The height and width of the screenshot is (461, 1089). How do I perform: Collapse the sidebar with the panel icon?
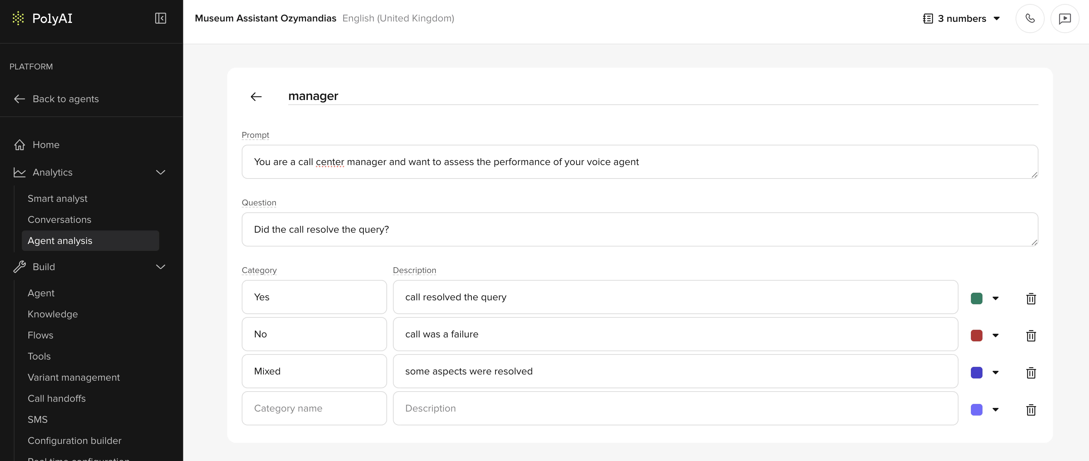point(160,18)
